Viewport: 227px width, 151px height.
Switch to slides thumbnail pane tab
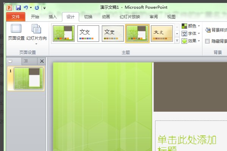click(14, 61)
